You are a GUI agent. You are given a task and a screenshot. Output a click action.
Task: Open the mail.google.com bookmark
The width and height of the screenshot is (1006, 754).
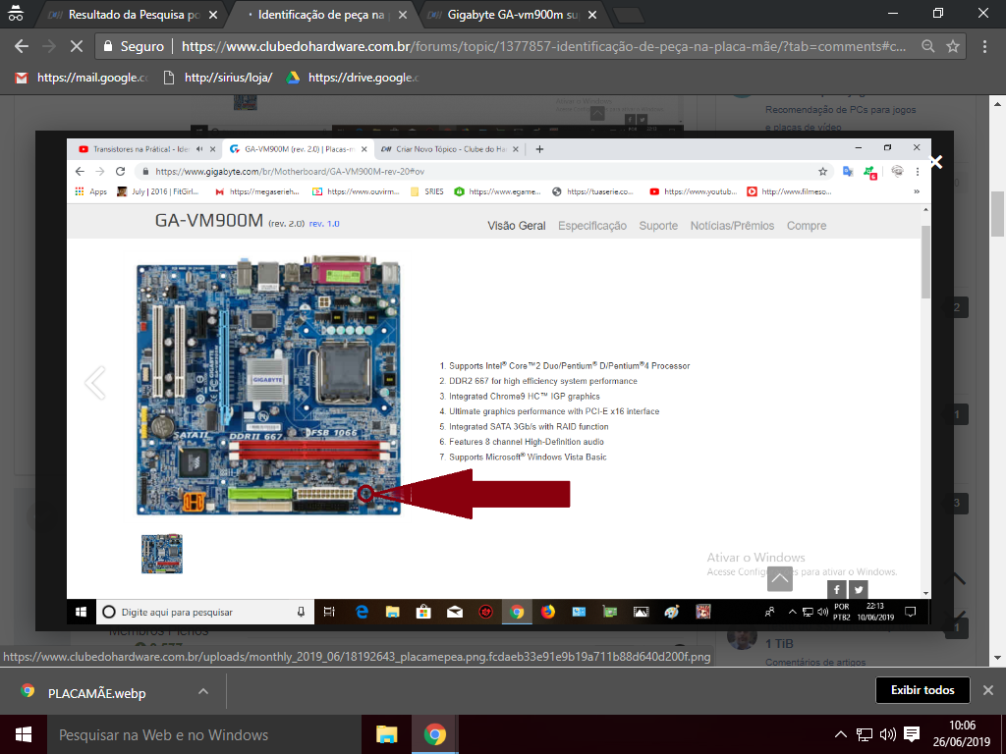[82, 78]
